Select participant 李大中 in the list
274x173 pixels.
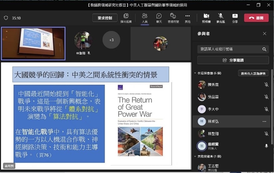213,109
